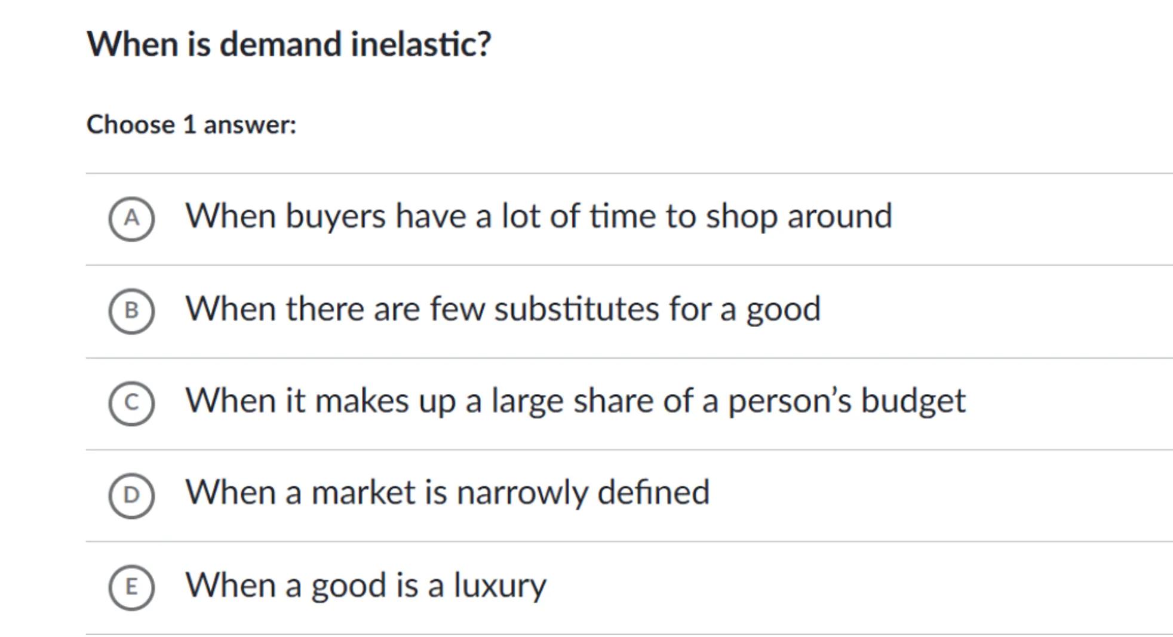The width and height of the screenshot is (1173, 637).
Task: Choose the option about a person's budget
Action: pyautogui.click(x=575, y=401)
